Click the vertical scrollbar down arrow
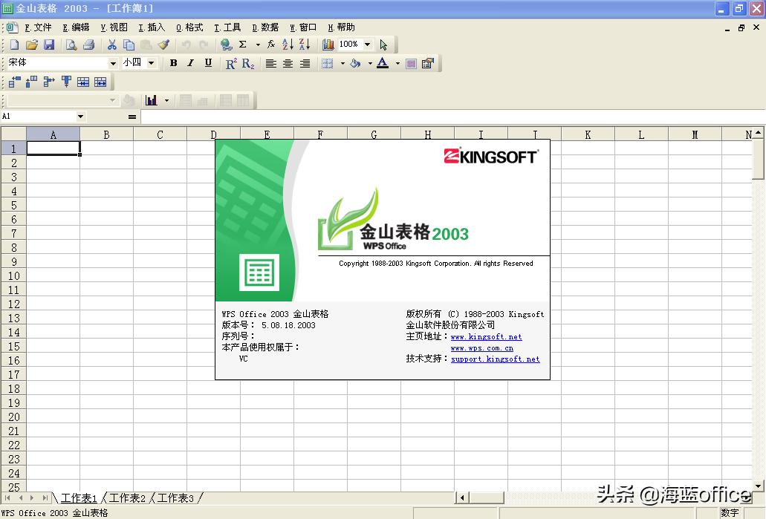Screen dimensions: 766x519 758,486
